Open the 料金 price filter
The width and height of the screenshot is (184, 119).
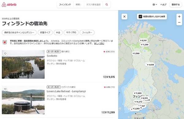click(58, 33)
